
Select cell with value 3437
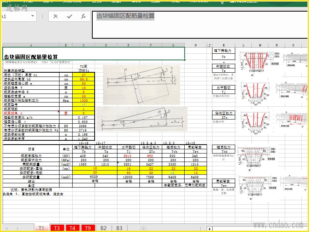point(151,164)
